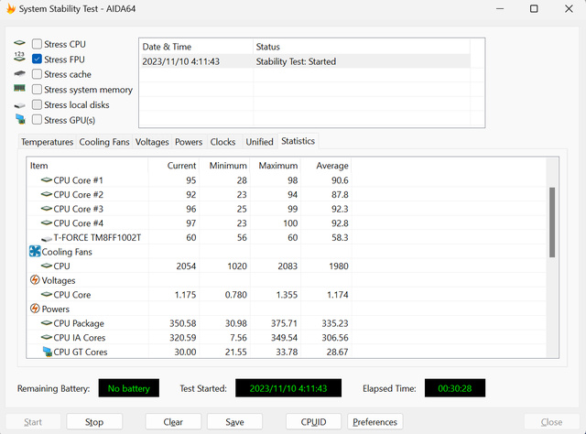Click the Elapsed Time display 00:30:28

point(455,388)
